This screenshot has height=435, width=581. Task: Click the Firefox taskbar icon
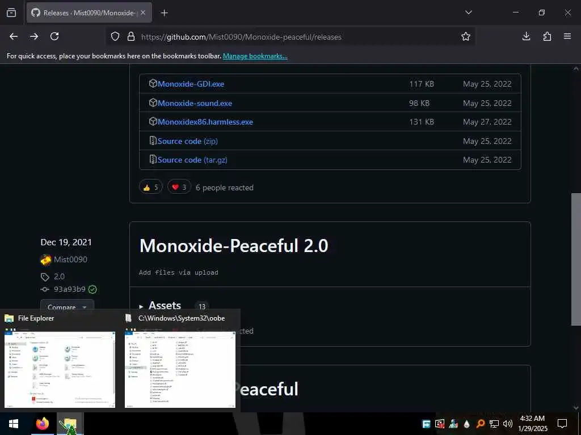coord(42,424)
